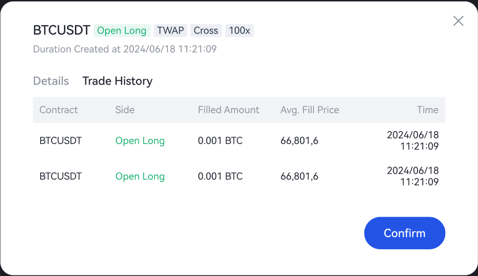
Task: Select BTCUSDT contract in the first trade row
Action: (x=60, y=140)
